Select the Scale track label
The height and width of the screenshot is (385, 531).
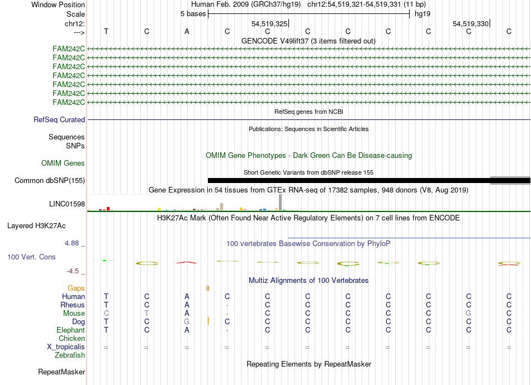75,14
